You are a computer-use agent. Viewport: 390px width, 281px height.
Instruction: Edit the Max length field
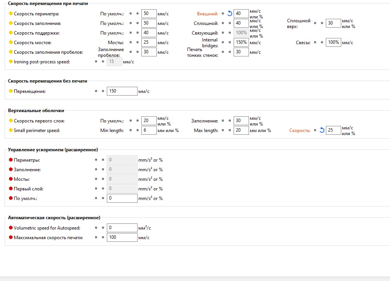pyautogui.click(x=241, y=131)
